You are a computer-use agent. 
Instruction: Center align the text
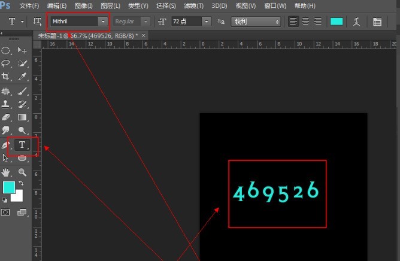click(x=305, y=22)
